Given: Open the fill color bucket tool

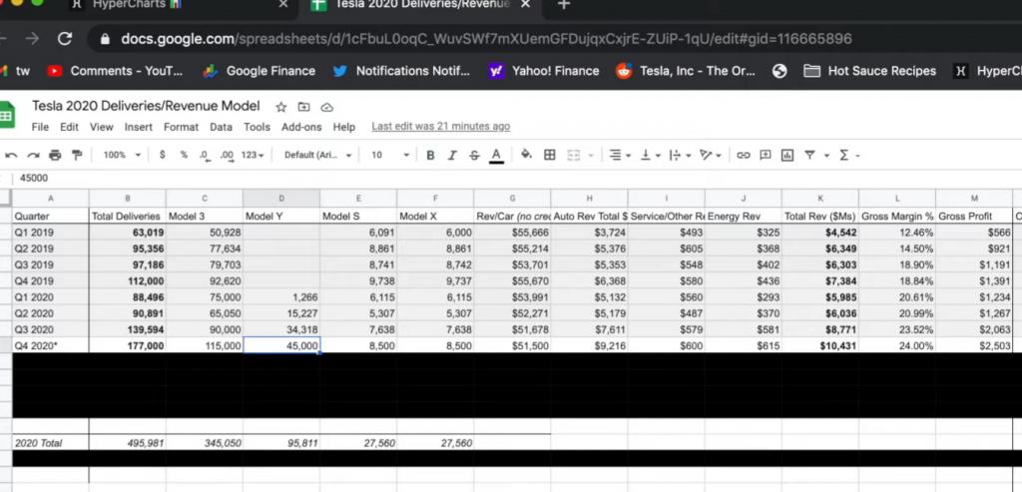Looking at the screenshot, I should click(x=522, y=155).
